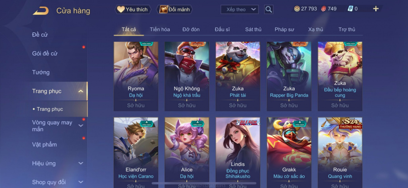This screenshot has width=408, height=188.
Task: Open the Xếp theo sort dropdown
Action: pyautogui.click(x=239, y=9)
